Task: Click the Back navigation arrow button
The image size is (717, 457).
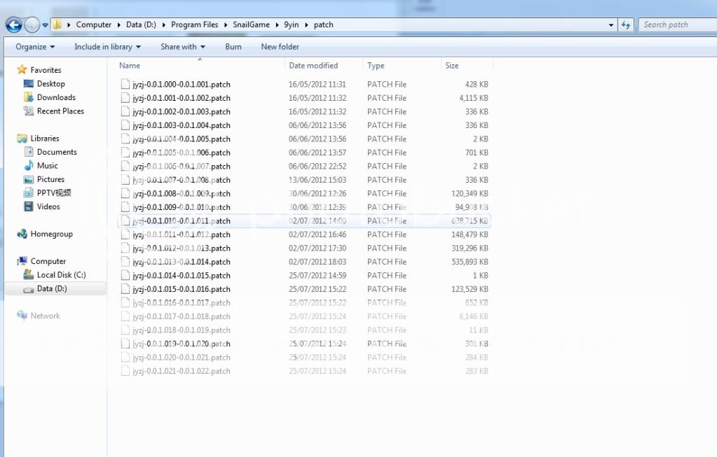Action: tap(13, 25)
